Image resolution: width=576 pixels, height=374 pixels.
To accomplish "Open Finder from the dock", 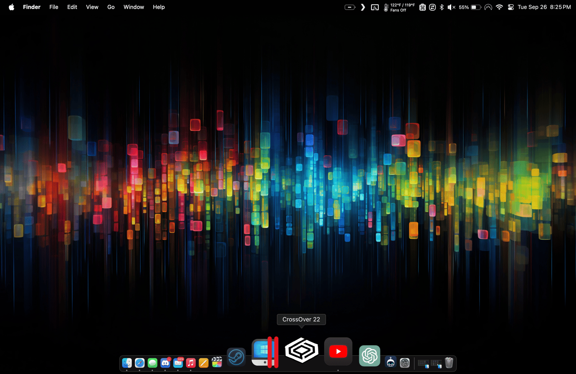I will point(127,363).
